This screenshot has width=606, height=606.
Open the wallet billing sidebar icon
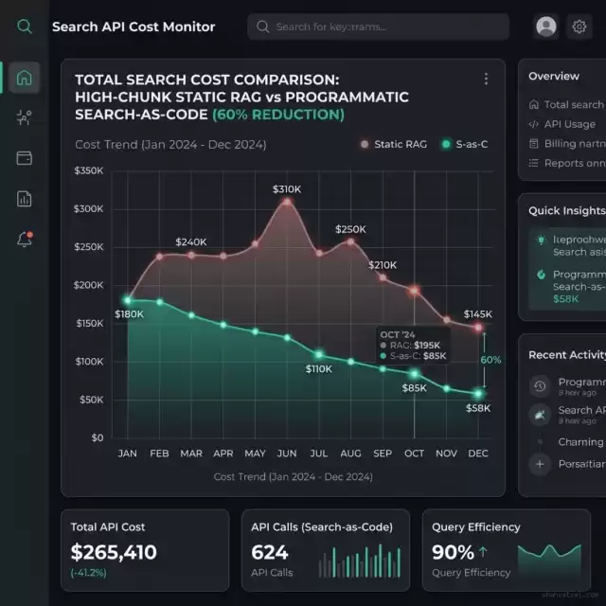[x=24, y=158]
